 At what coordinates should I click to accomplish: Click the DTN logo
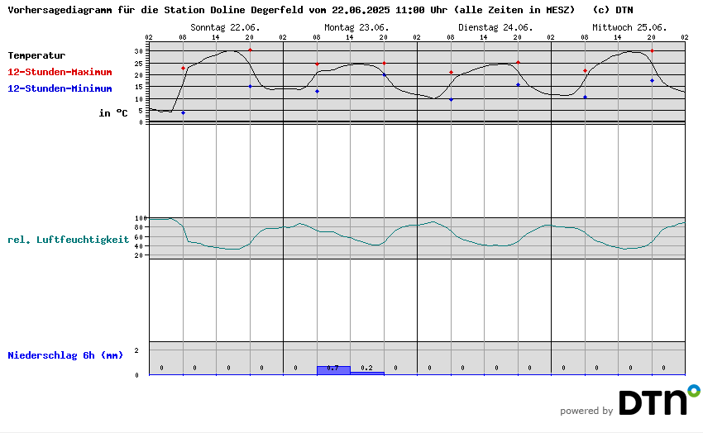659,399
